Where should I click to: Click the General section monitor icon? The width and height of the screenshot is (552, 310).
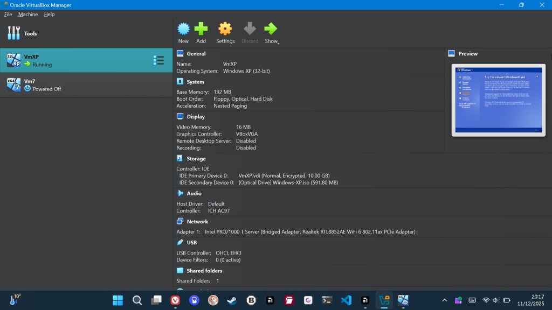point(180,53)
